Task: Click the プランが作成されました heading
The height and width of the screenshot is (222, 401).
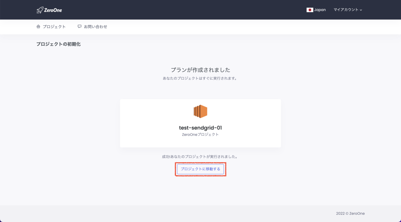Action: (x=200, y=70)
